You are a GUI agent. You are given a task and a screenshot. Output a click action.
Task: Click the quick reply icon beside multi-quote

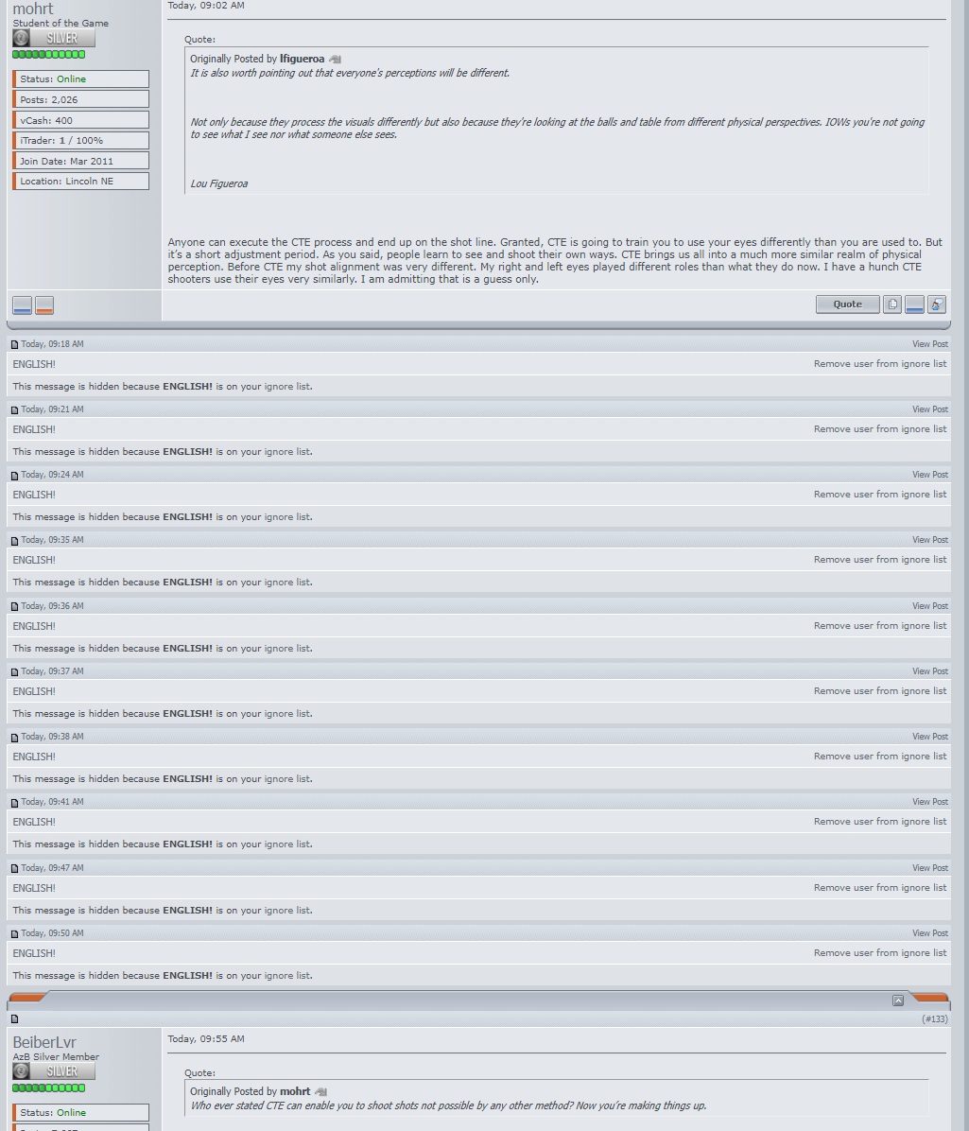click(914, 304)
